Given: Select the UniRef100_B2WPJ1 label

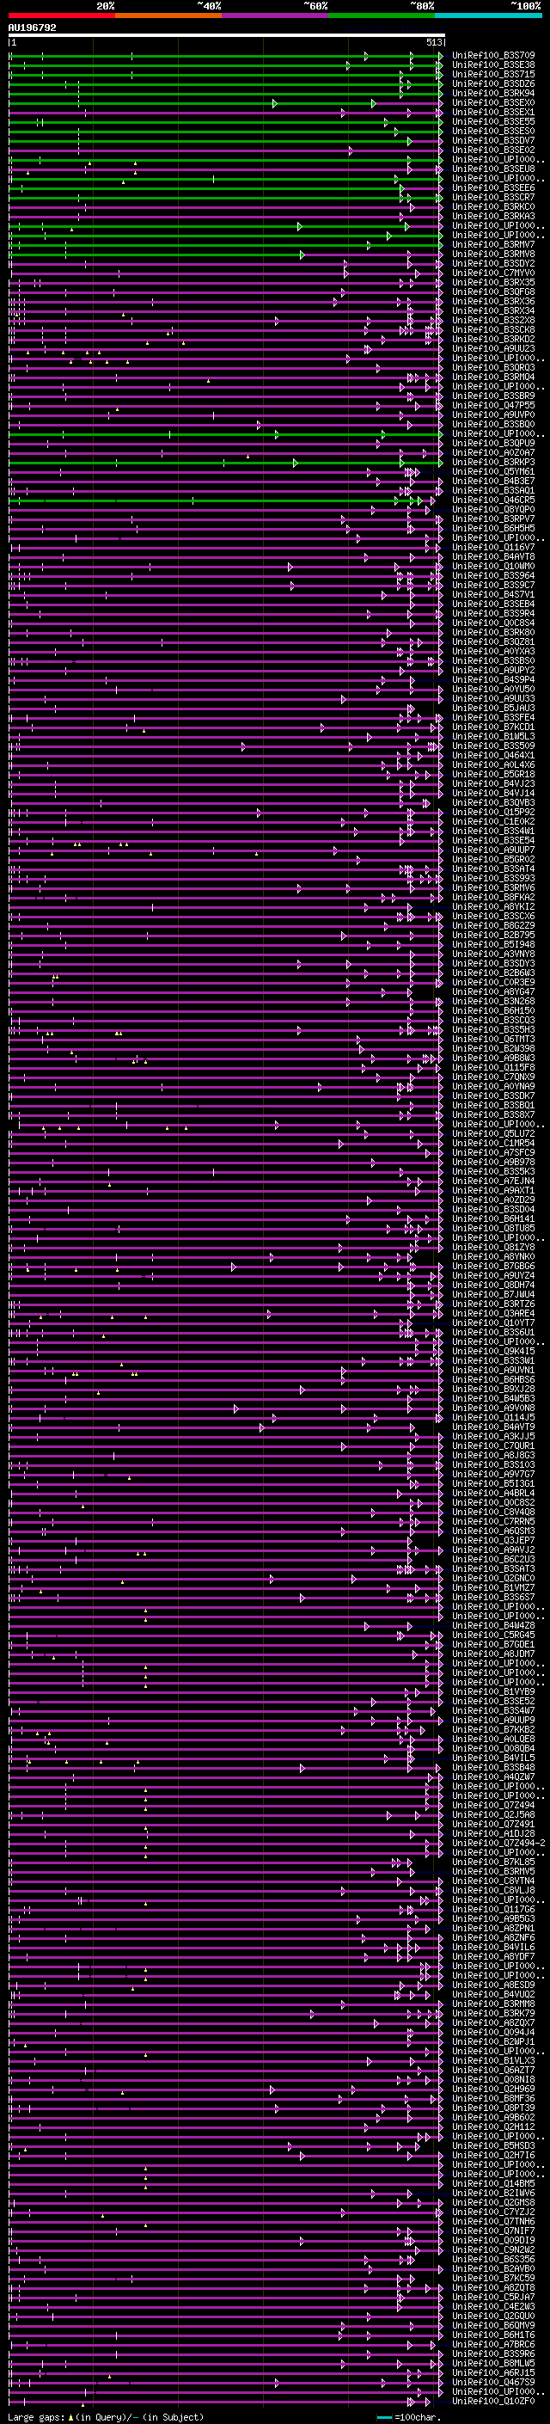Looking at the screenshot, I should pyautogui.click(x=493, y=2041).
